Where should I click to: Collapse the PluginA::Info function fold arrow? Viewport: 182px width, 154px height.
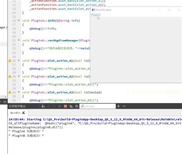(19, 20)
